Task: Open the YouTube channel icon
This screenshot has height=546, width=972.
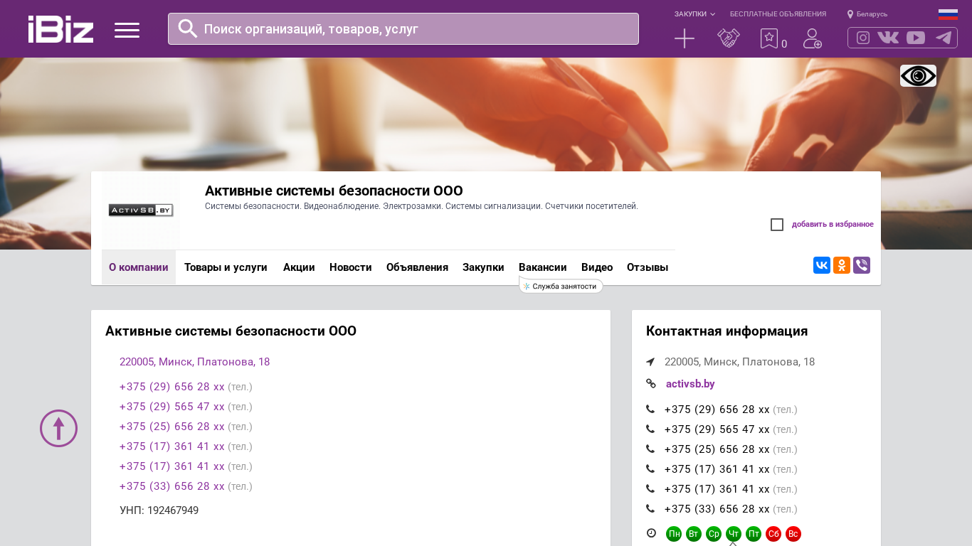Action: [x=916, y=38]
